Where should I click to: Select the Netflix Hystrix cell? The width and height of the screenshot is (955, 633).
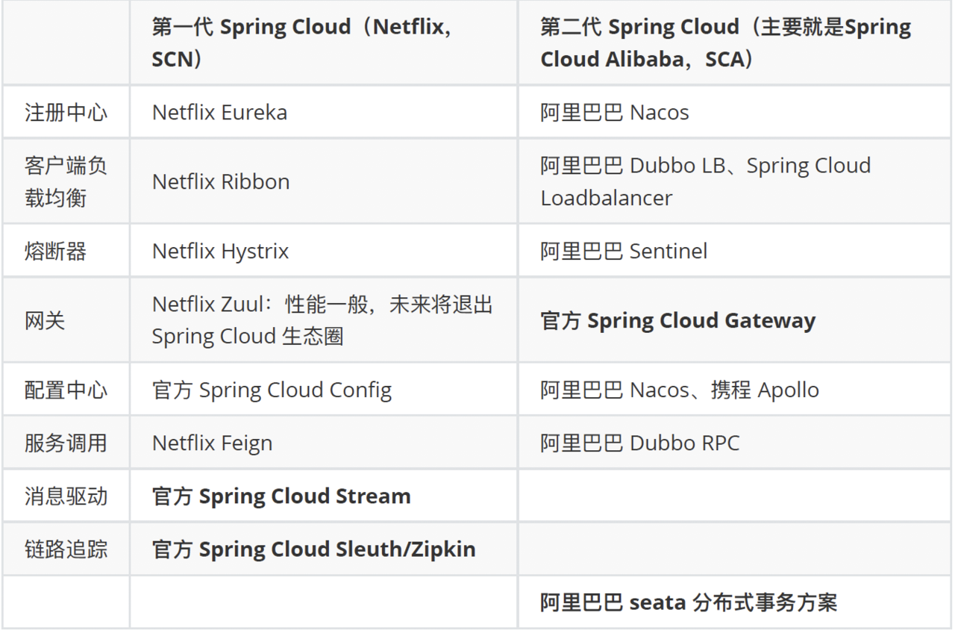pos(220,252)
